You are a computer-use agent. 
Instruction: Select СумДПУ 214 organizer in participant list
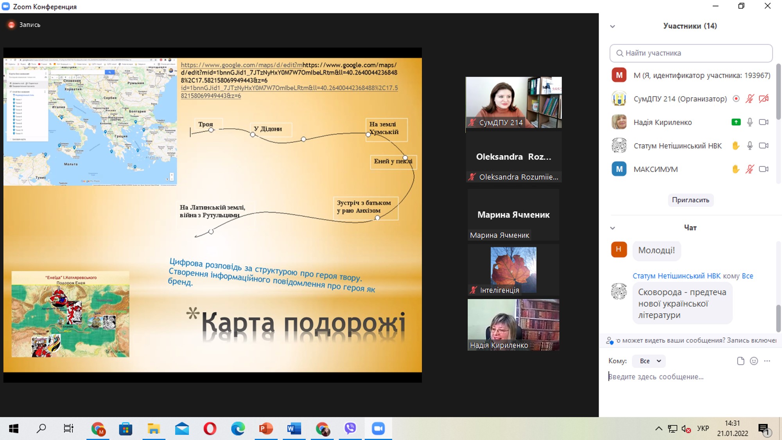680,99
